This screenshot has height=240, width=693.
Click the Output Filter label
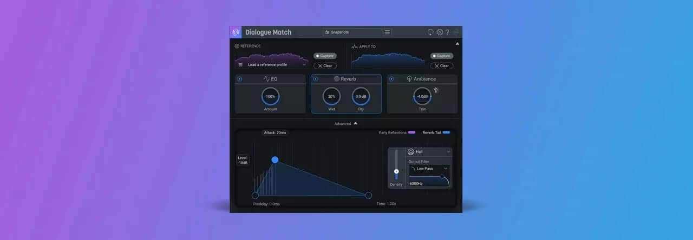(x=419, y=162)
